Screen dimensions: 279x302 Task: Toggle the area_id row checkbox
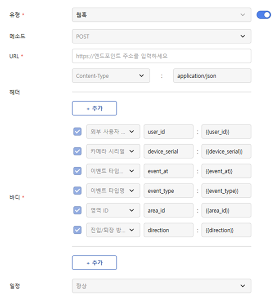(x=77, y=210)
